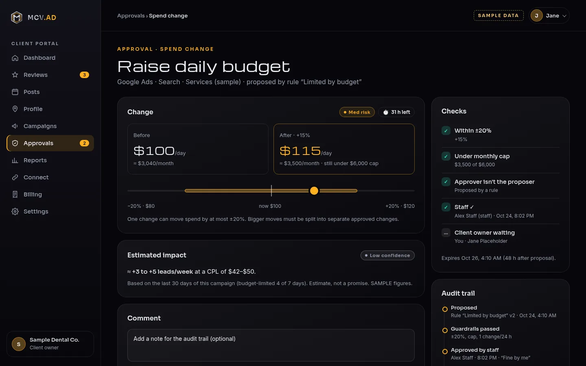Open the Dashboard menu item
586x366 pixels.
tap(50, 58)
